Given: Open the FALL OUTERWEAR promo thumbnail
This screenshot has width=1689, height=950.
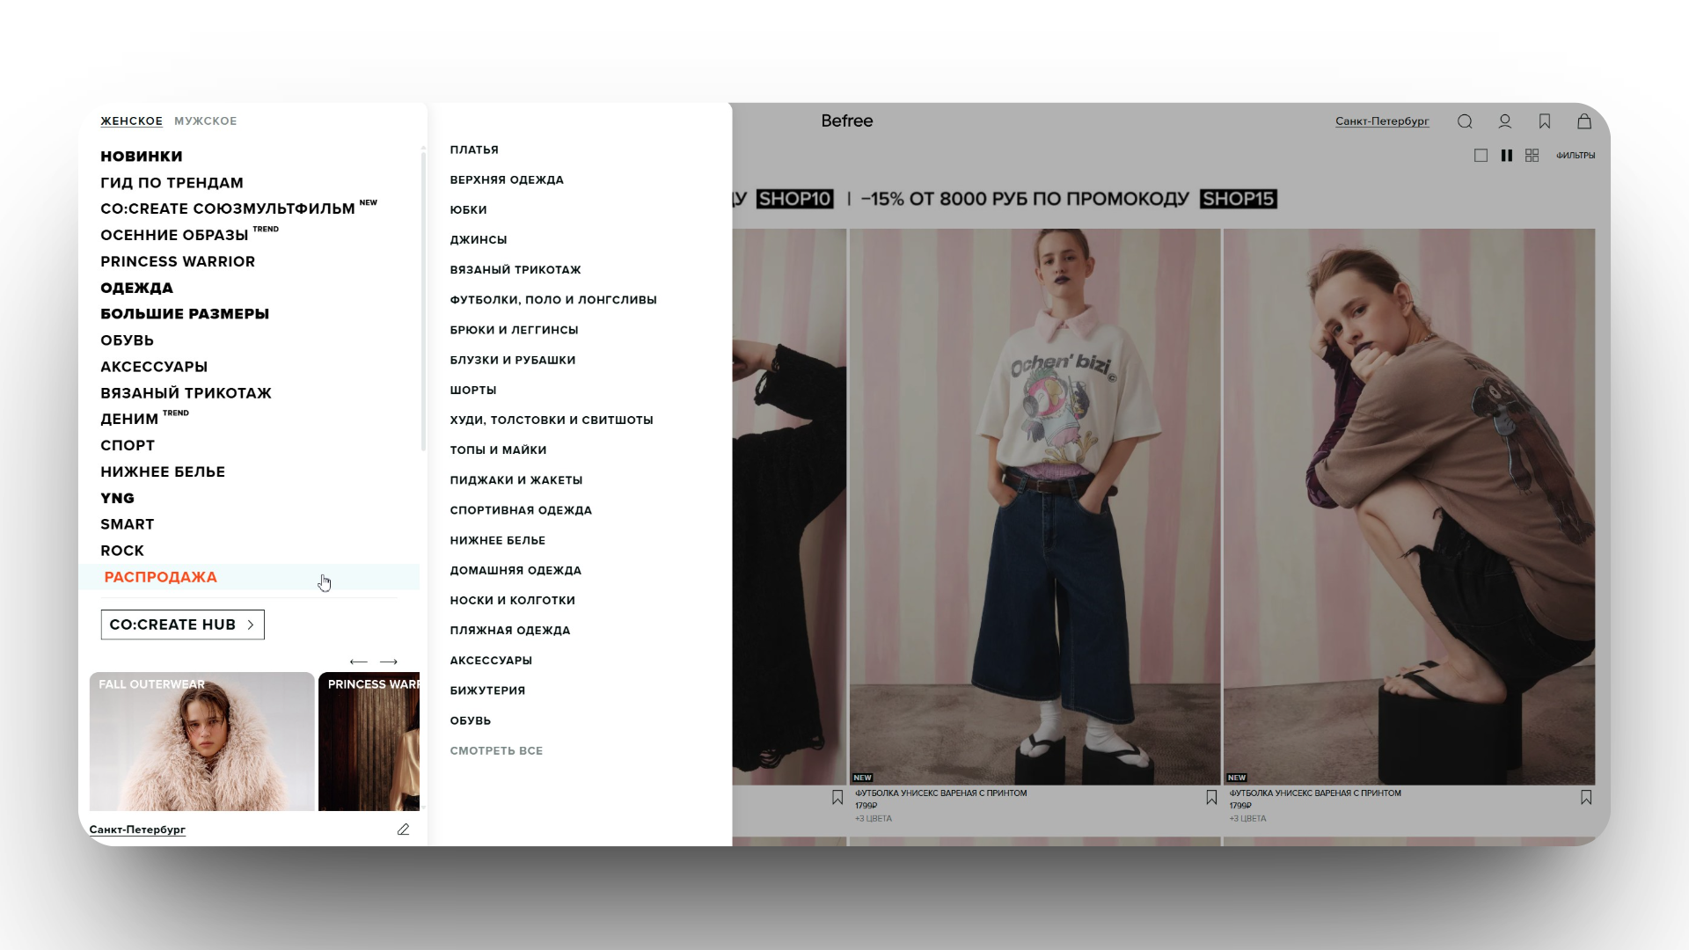Looking at the screenshot, I should point(201,741).
